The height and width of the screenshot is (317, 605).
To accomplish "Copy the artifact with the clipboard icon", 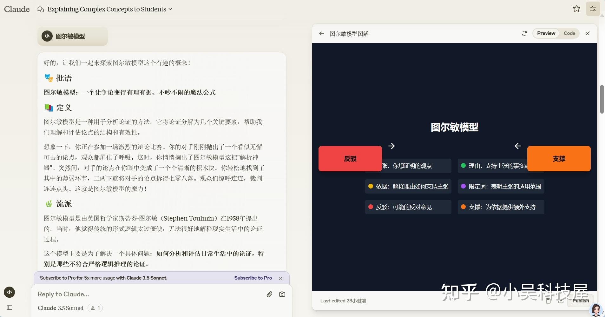I will 548,300.
